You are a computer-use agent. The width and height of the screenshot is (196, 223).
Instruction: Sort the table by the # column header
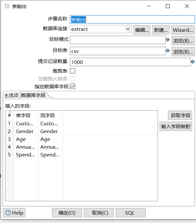coord(10,115)
